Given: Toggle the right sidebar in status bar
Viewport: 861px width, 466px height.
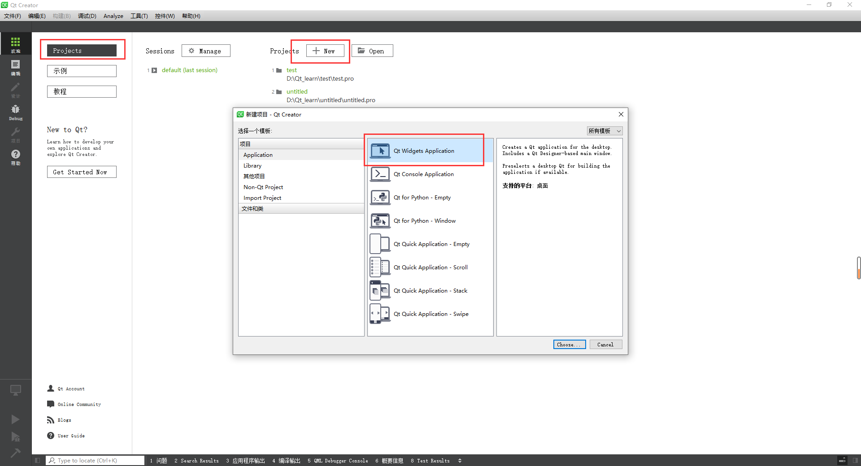Looking at the screenshot, I should 855,460.
